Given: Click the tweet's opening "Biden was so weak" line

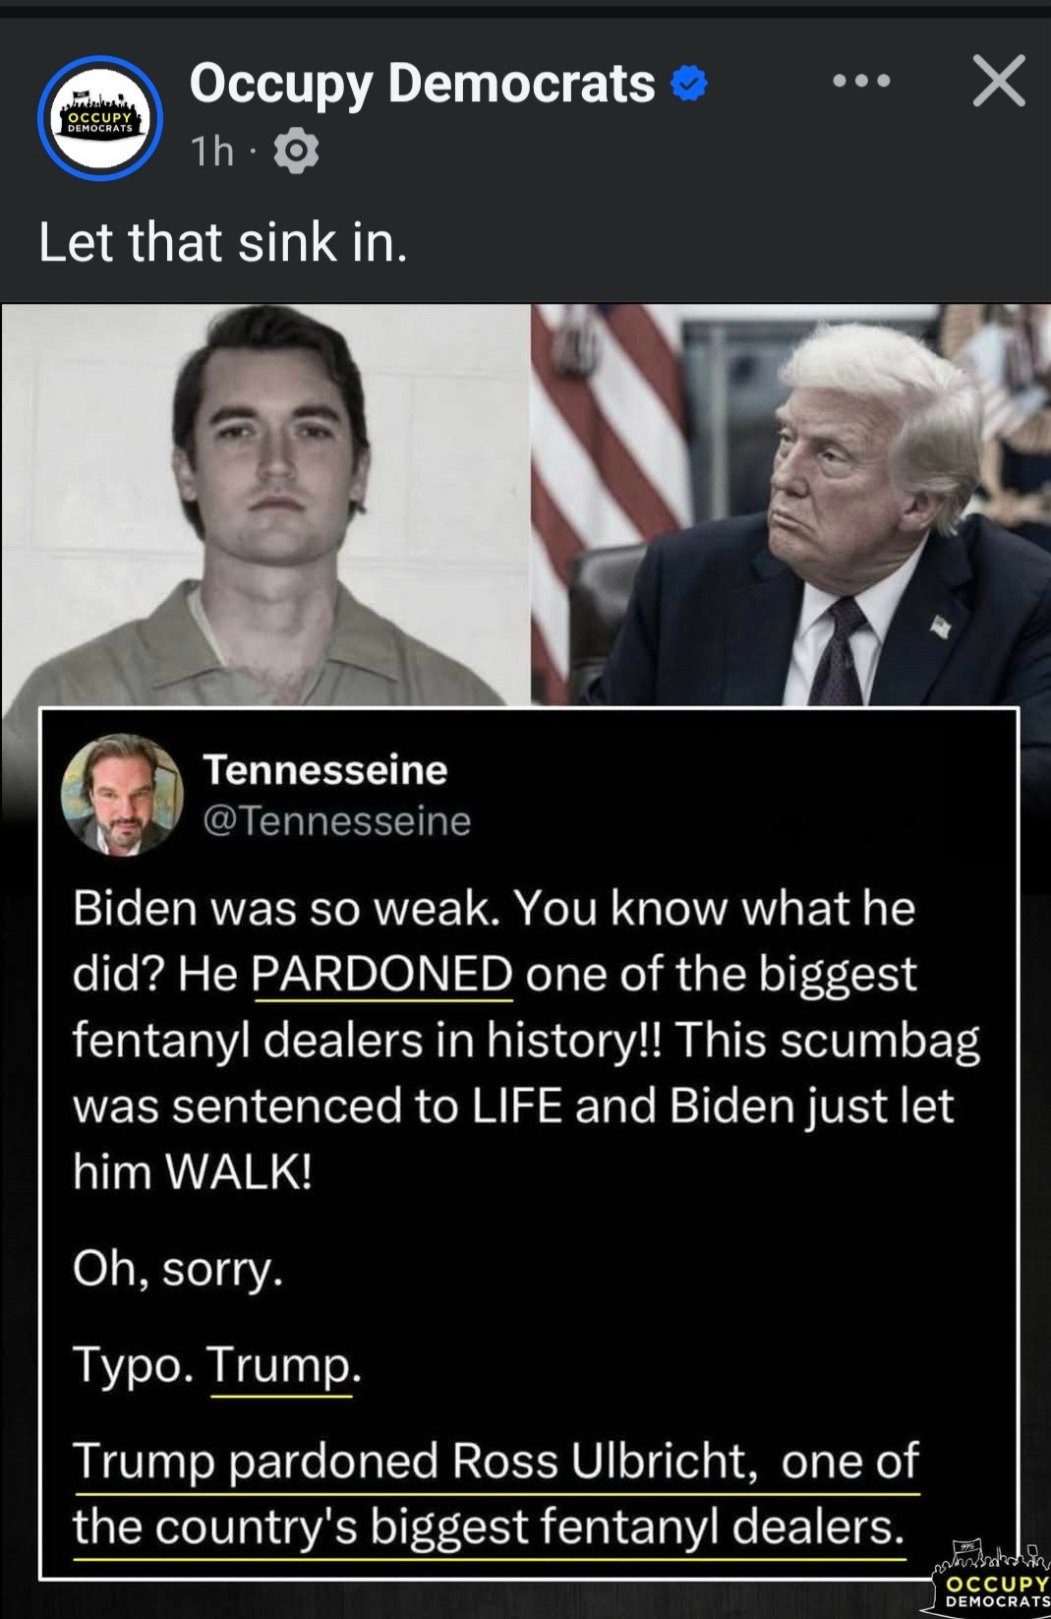Looking at the screenshot, I should tap(494, 908).
